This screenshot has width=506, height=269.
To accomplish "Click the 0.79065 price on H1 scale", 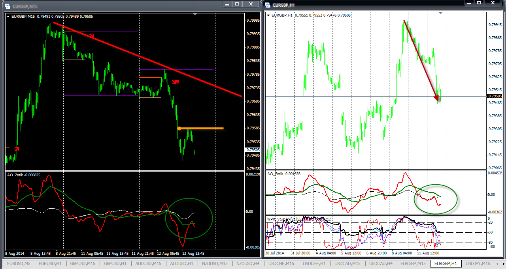I will (x=495, y=168).
